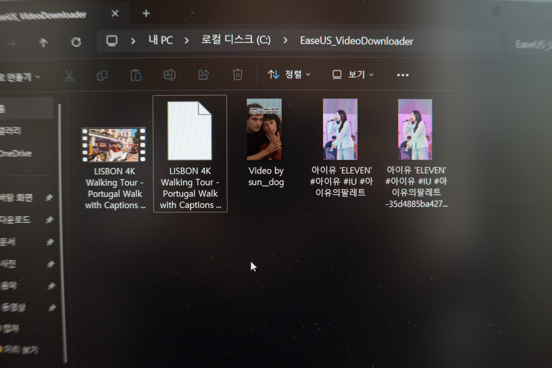Open 동영상 folder in sidebar

pyautogui.click(x=13, y=307)
